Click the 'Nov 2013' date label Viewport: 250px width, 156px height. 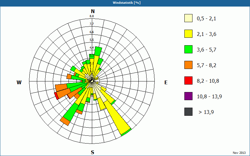click(x=239, y=153)
